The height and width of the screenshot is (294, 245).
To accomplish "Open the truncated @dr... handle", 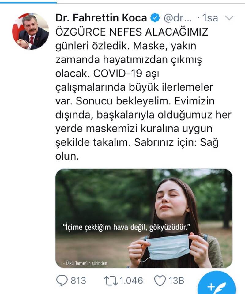I will click(x=178, y=18).
